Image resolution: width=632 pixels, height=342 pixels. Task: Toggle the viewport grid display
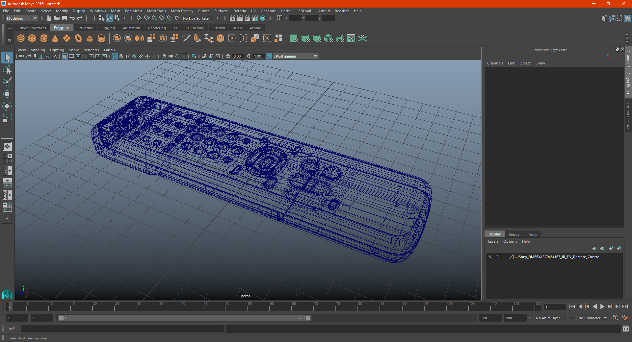point(65,56)
